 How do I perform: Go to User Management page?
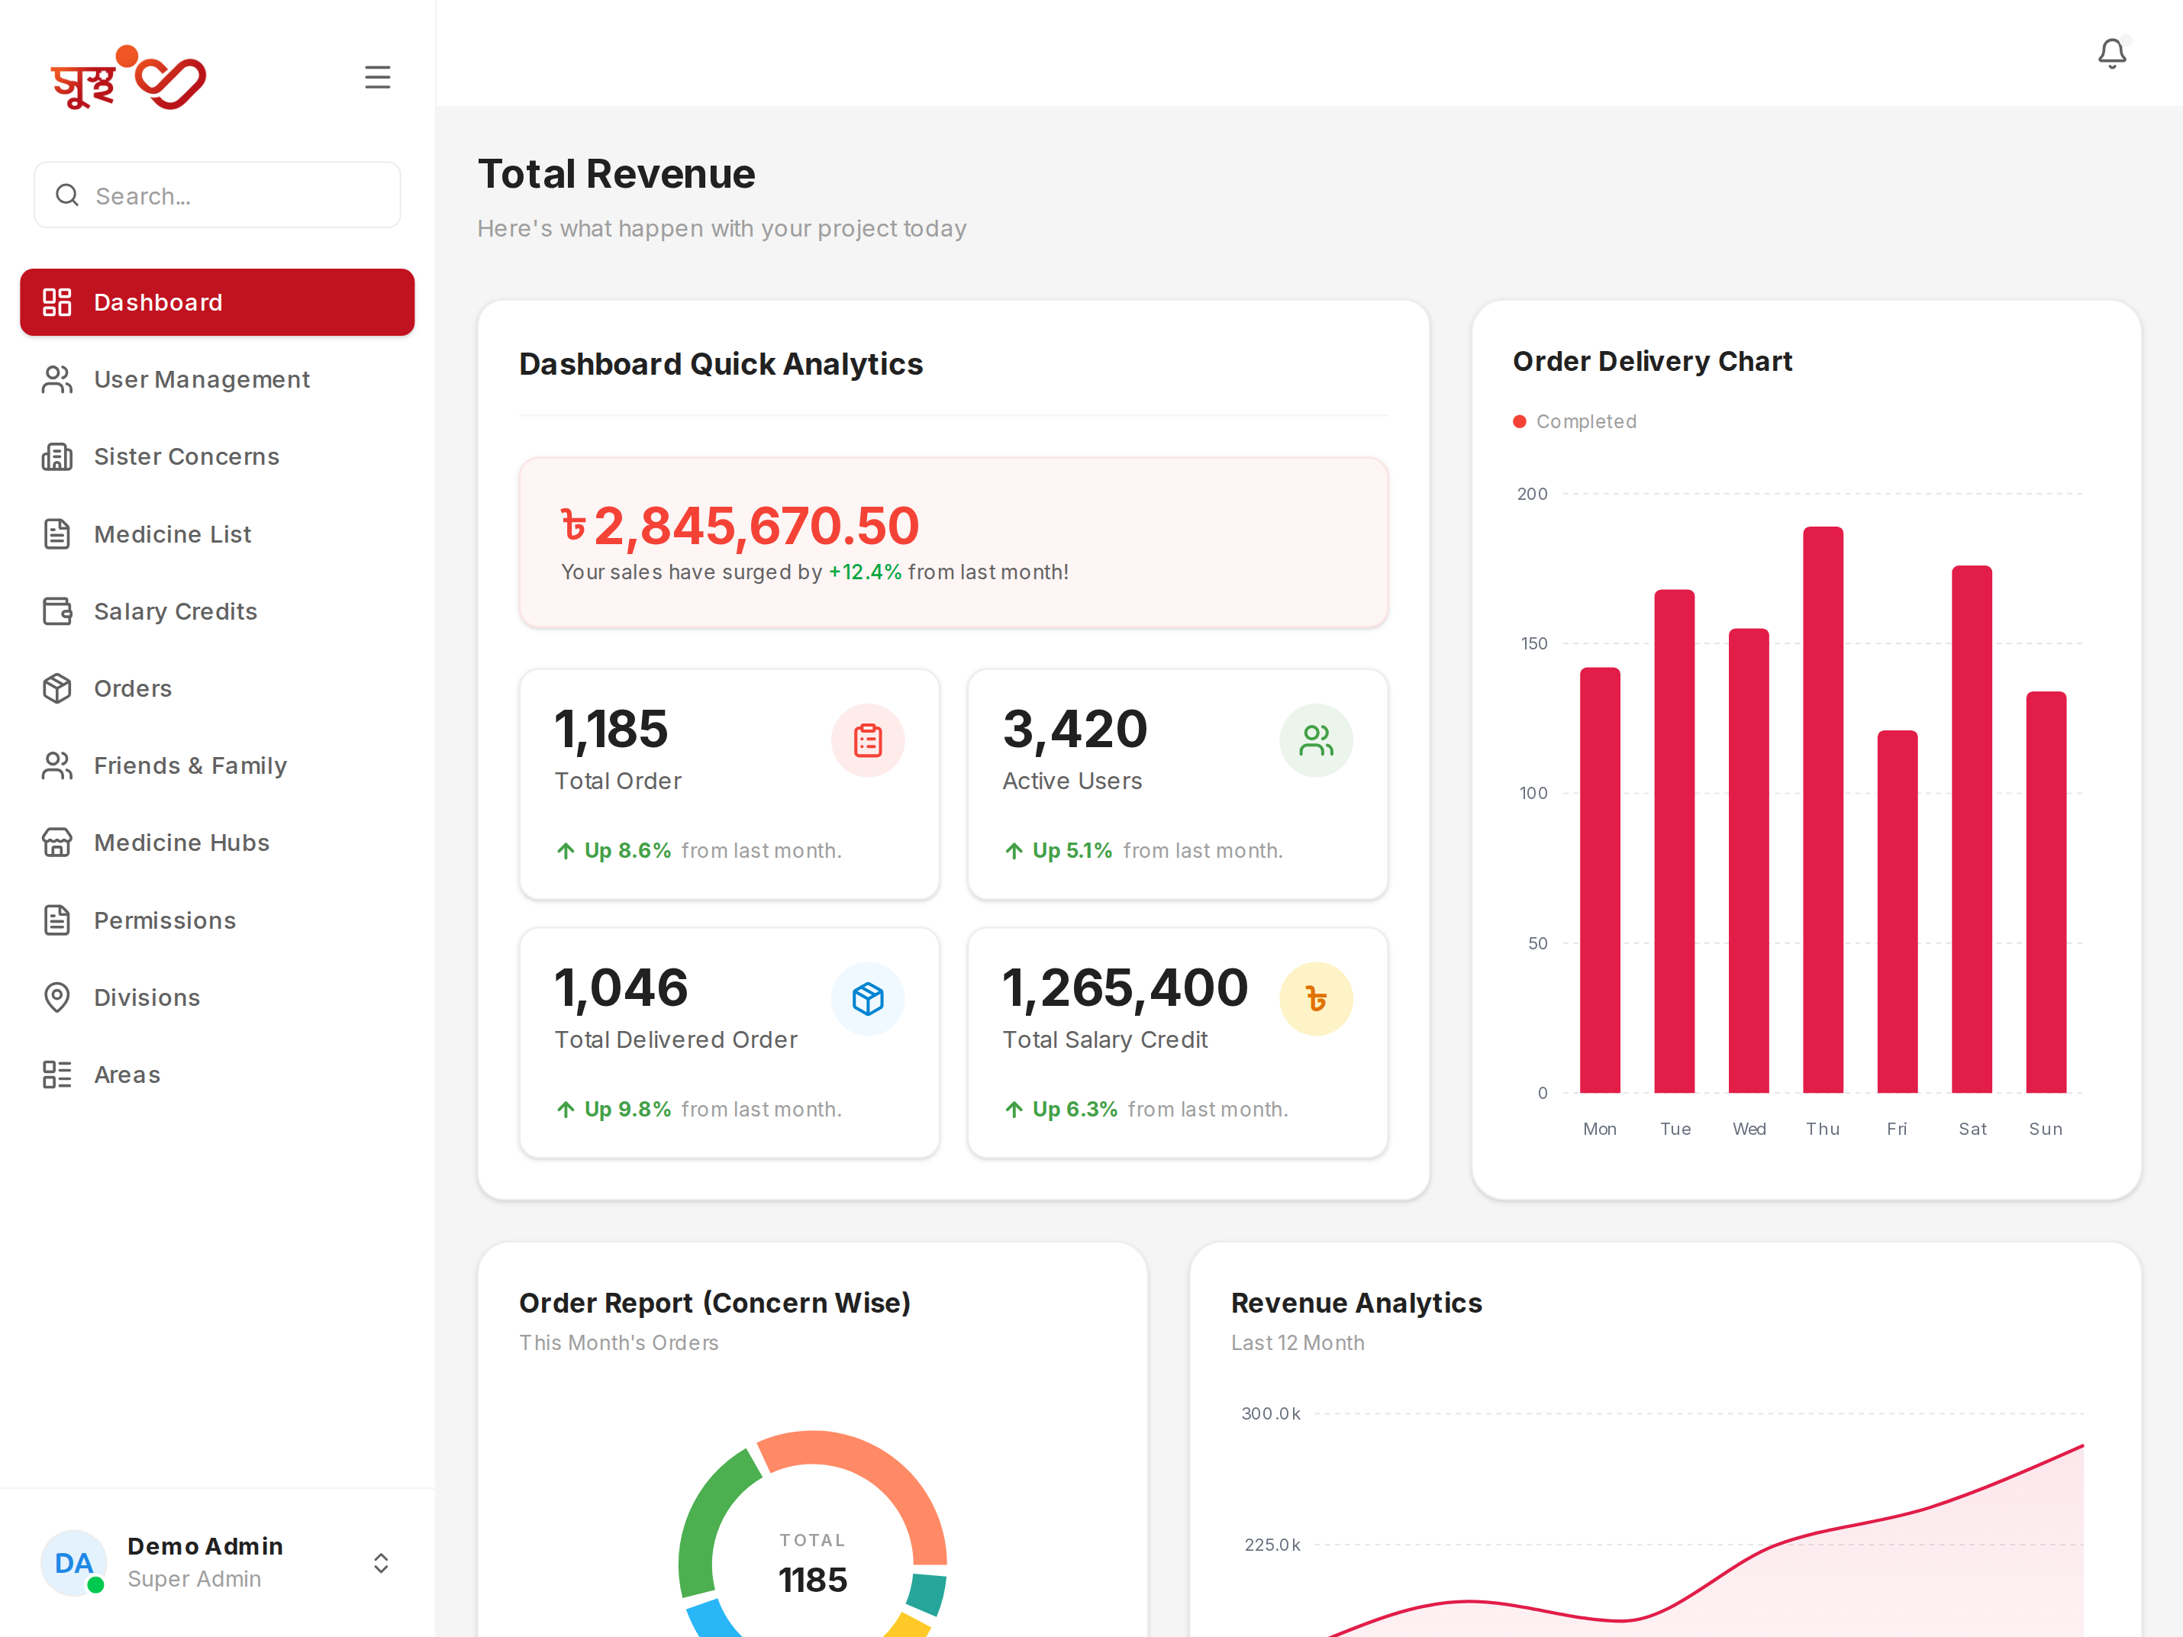coord(217,380)
